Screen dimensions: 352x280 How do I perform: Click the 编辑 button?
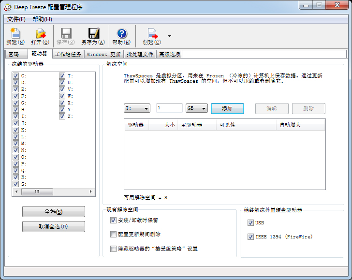(x=272, y=108)
